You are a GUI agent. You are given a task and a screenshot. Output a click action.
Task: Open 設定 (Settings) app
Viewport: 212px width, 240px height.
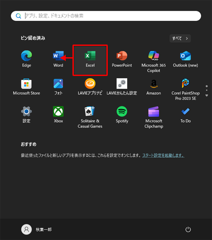[26, 114]
